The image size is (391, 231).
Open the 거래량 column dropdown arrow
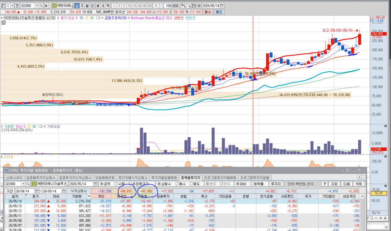tap(89, 196)
